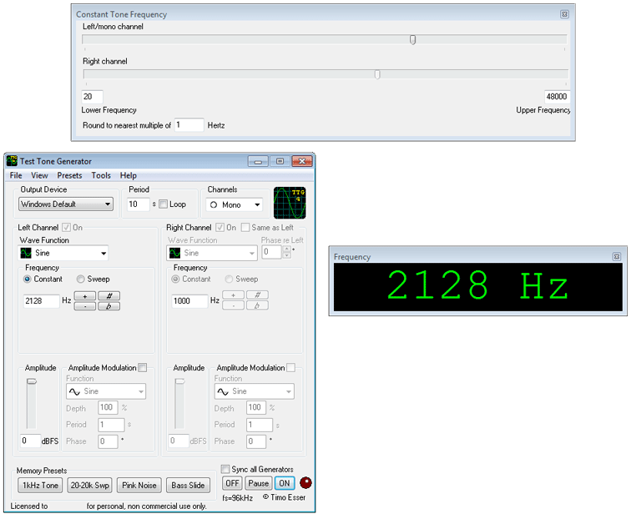Click the TTG oscilloscope logo icon
Viewport: 631px width, 514px height.
[x=290, y=203]
